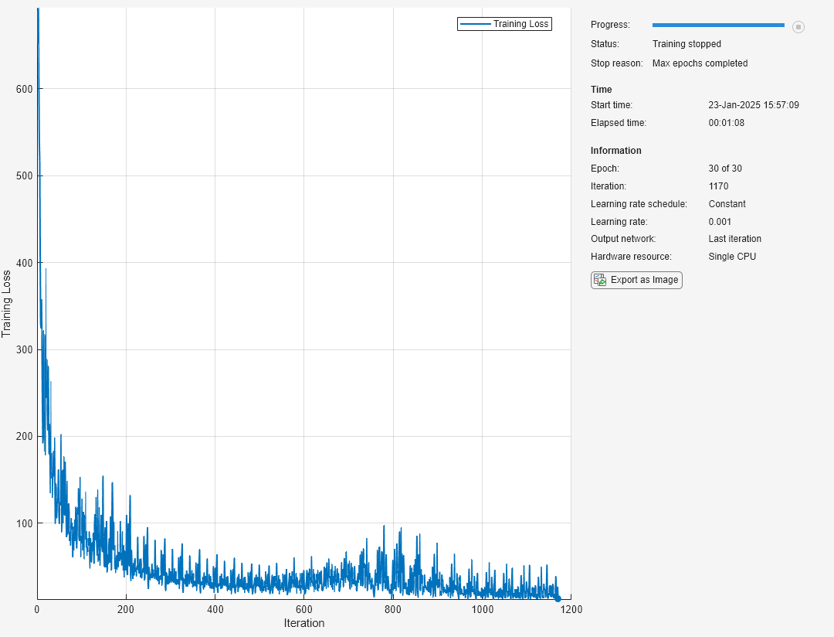
Task: Select the Iteration x-axis label
Action: click(303, 623)
